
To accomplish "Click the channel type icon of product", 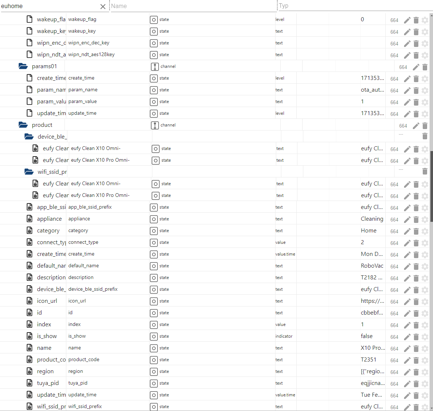I will (155, 125).
